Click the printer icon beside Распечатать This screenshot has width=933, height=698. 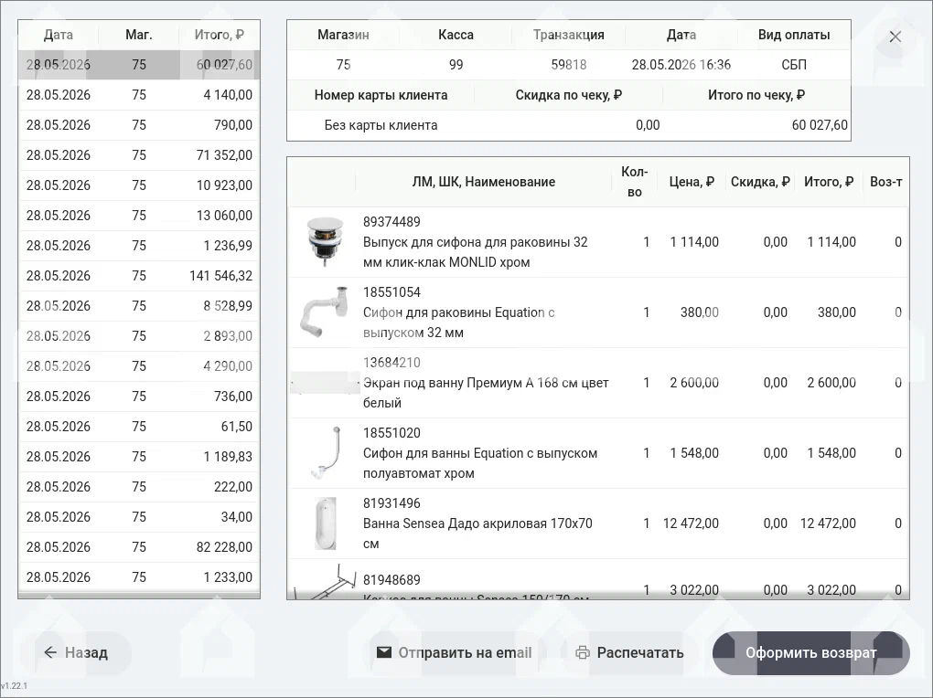[583, 652]
